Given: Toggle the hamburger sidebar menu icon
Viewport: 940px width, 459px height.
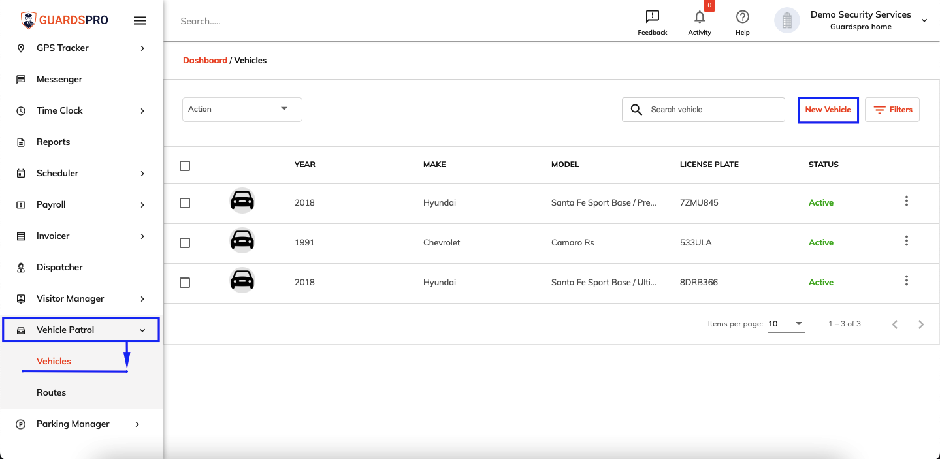Looking at the screenshot, I should [x=140, y=20].
